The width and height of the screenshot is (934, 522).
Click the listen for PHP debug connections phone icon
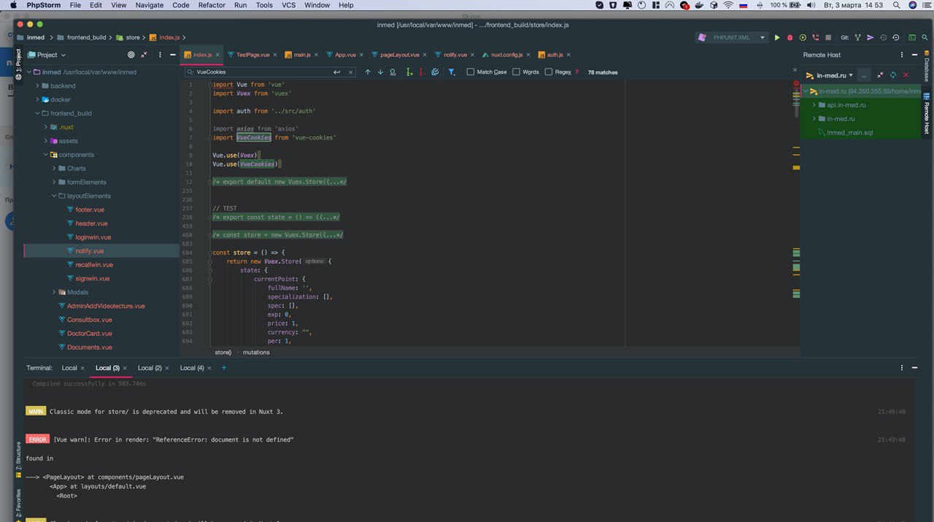click(x=816, y=37)
